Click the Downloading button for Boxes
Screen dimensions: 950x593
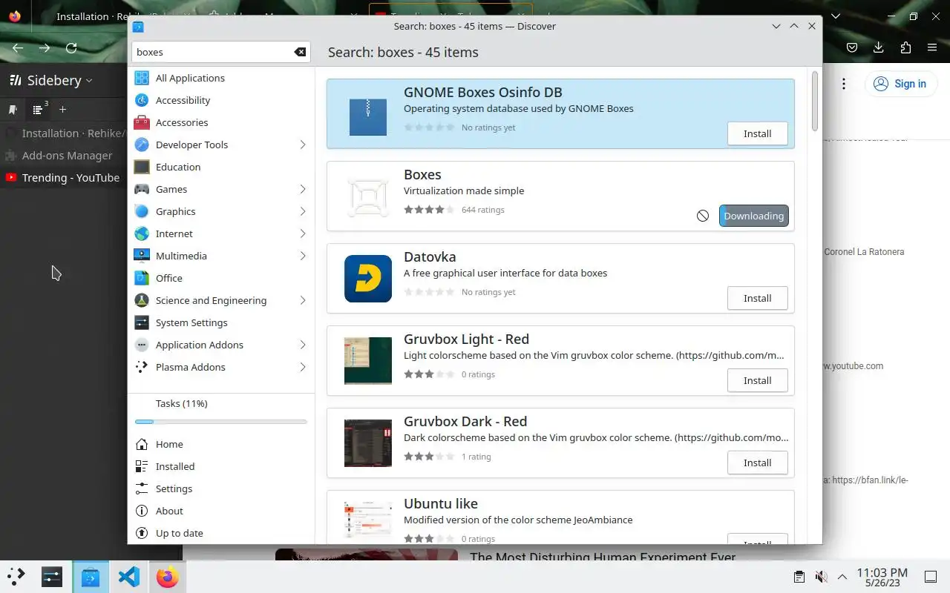click(754, 216)
